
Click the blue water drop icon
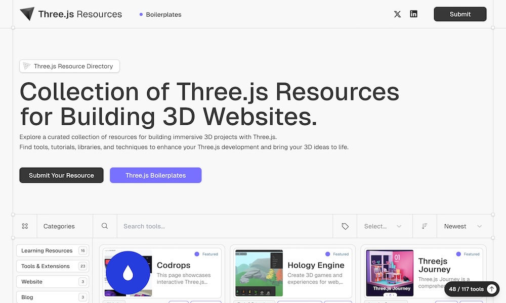128,273
